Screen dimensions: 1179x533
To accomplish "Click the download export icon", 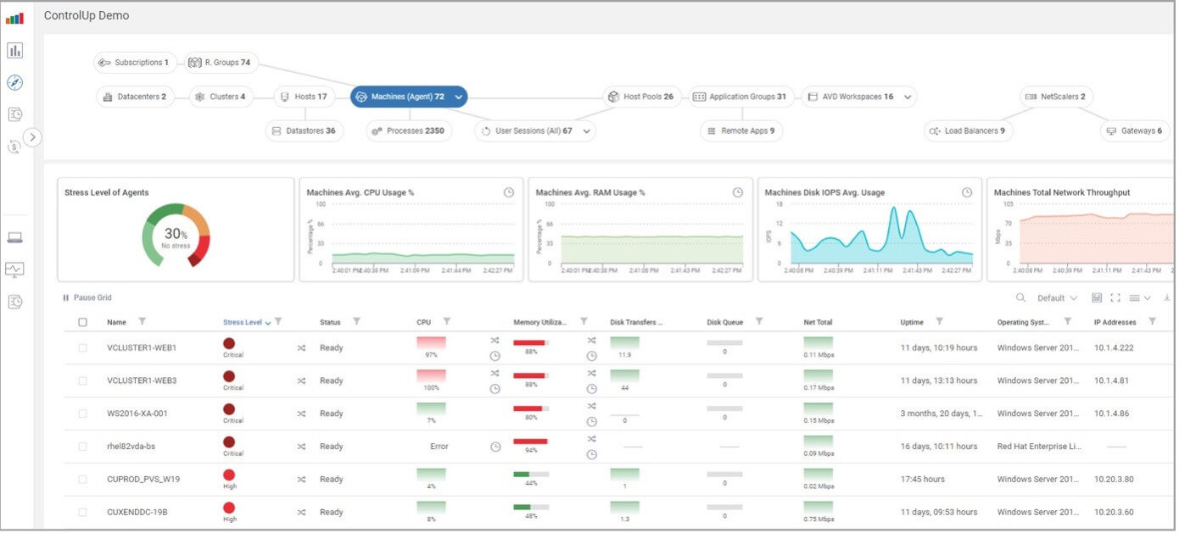I will tap(1167, 298).
